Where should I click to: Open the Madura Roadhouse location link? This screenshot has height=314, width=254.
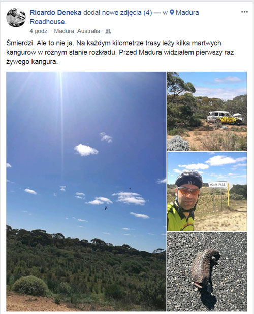pos(114,17)
